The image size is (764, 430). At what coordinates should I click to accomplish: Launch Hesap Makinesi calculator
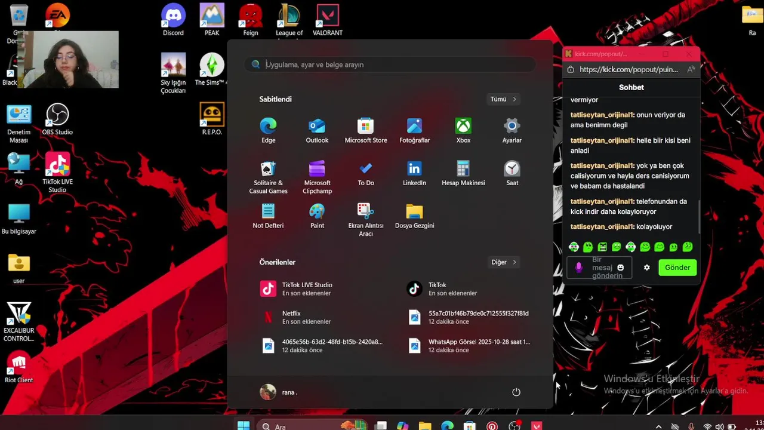pyautogui.click(x=463, y=174)
